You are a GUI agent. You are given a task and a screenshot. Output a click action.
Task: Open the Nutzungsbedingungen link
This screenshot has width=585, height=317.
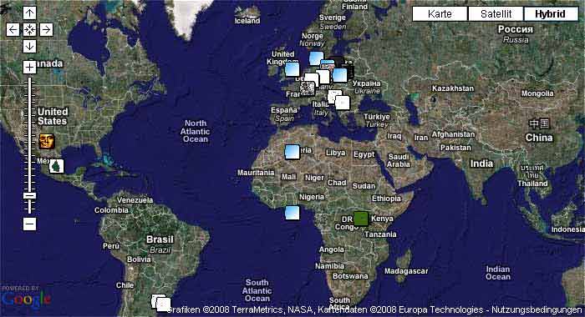pyautogui.click(x=537, y=309)
